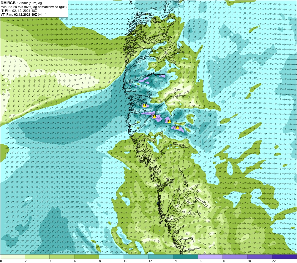Viewport: 297px width, 263px height.
Task: Click the scale value 16
Action: 200,261
